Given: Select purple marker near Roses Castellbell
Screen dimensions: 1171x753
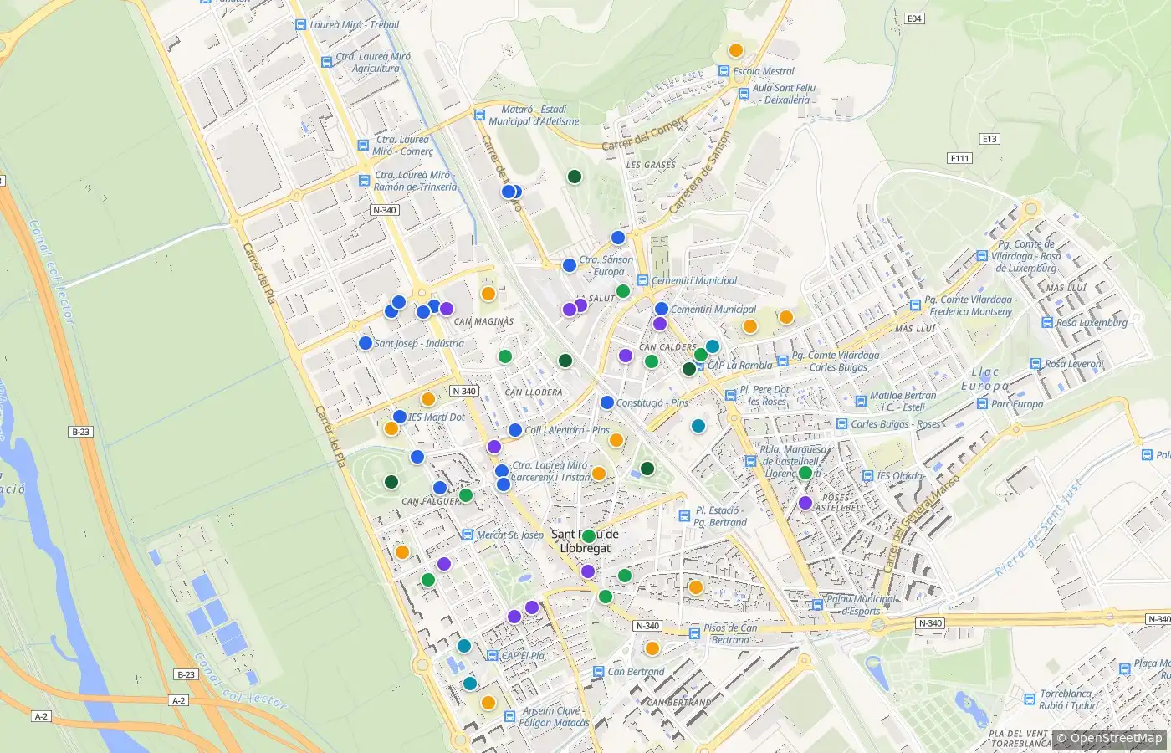Looking at the screenshot, I should tap(805, 503).
